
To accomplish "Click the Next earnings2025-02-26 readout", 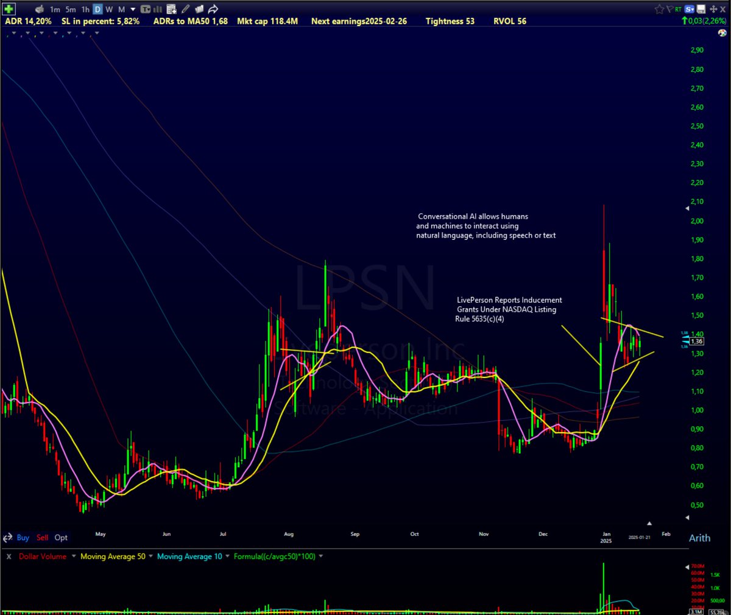I will [x=359, y=21].
